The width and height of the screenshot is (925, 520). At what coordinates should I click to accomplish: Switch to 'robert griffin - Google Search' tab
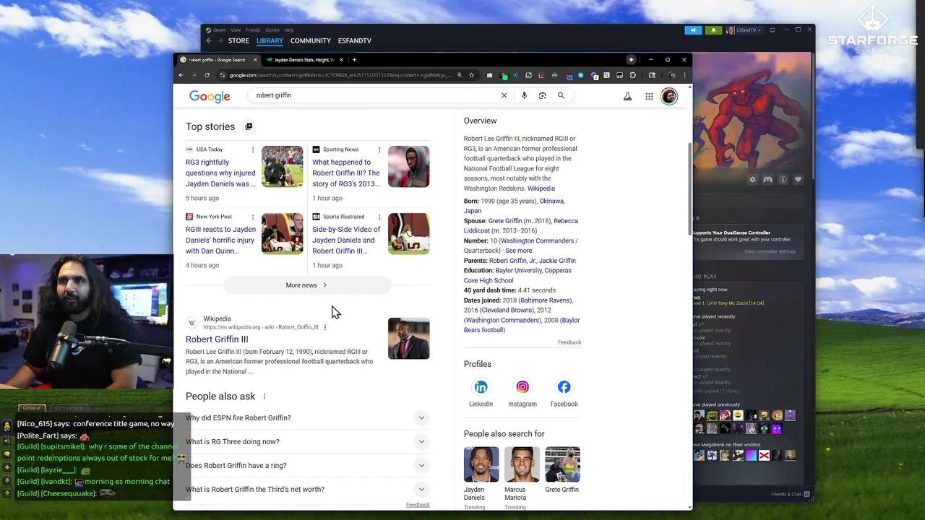[x=220, y=60]
